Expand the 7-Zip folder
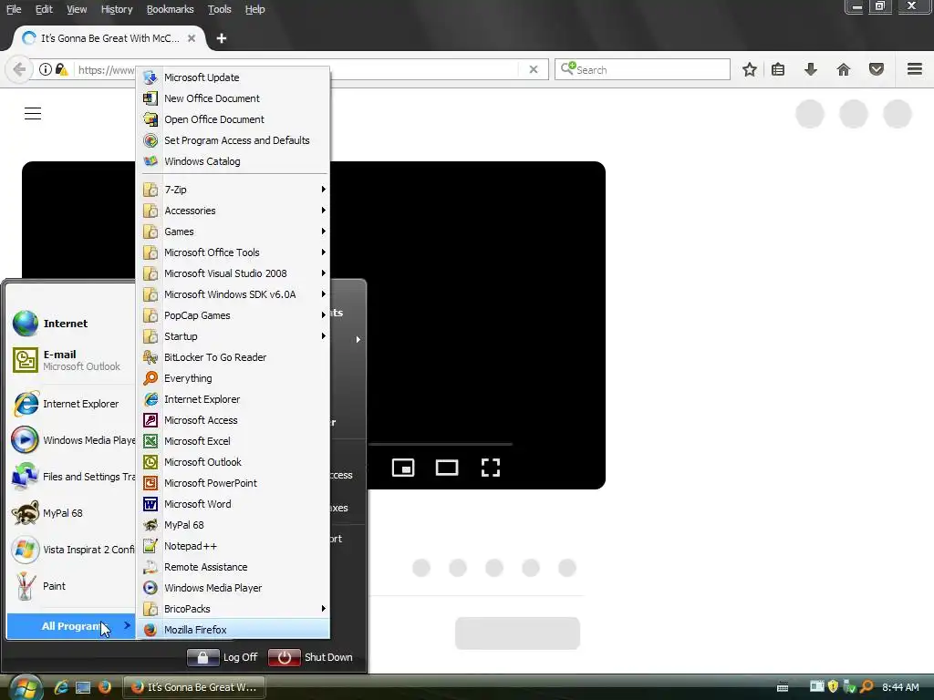 pos(233,190)
